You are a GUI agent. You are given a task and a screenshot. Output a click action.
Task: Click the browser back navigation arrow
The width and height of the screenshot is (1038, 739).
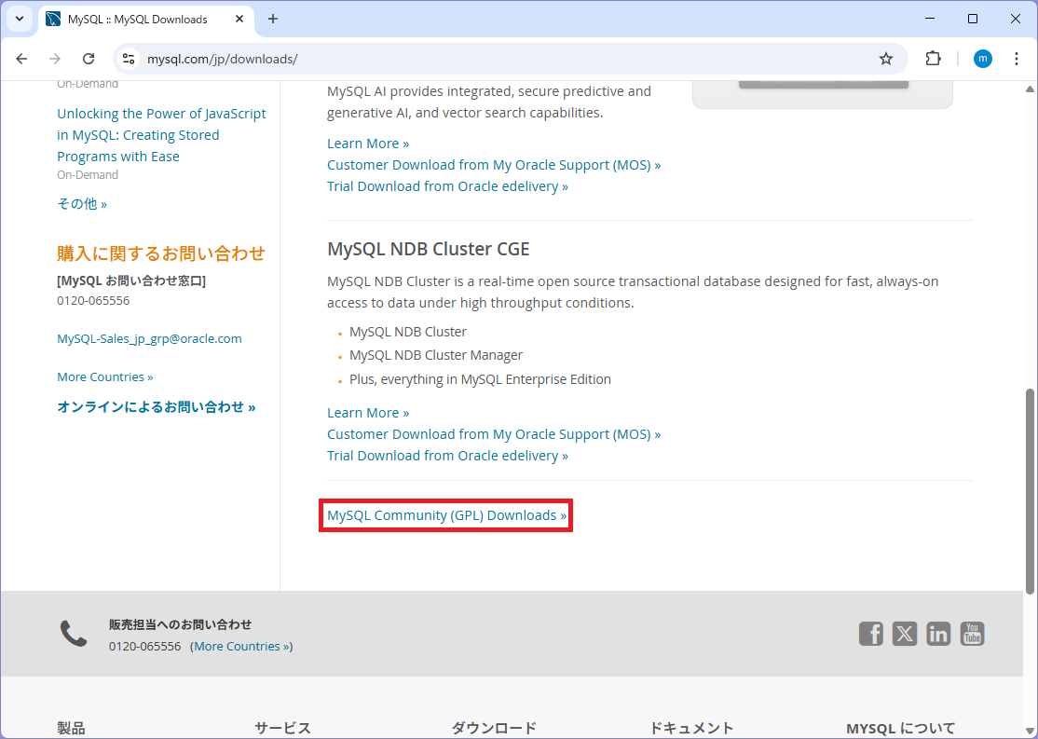[21, 58]
